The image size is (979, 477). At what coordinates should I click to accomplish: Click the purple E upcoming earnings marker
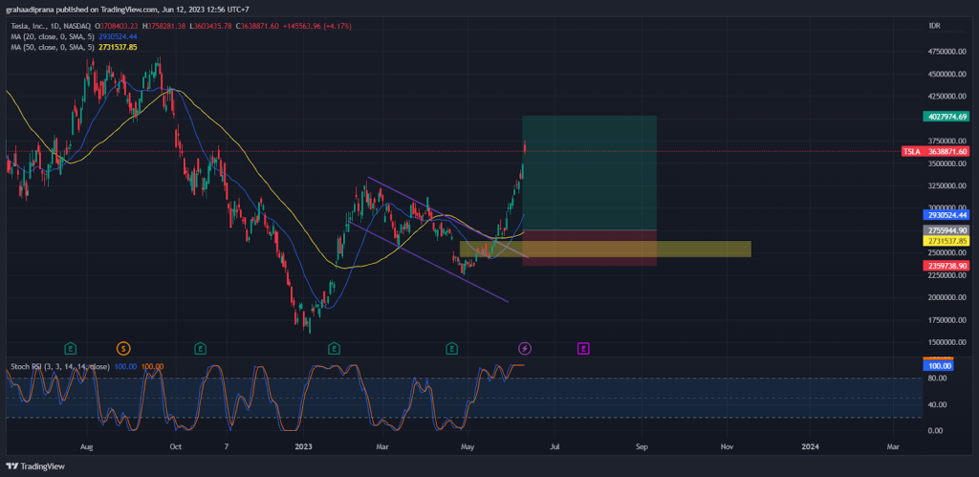tap(583, 348)
